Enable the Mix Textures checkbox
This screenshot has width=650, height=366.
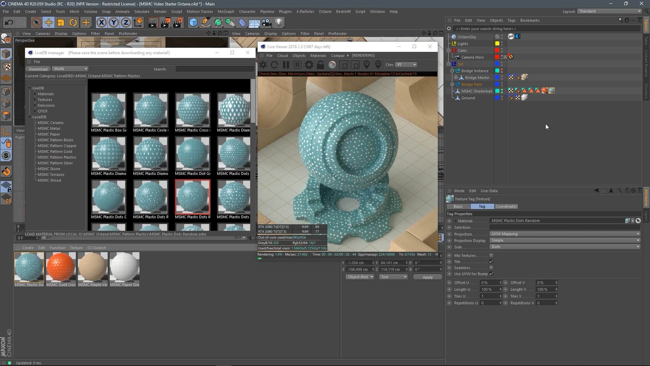(491, 256)
